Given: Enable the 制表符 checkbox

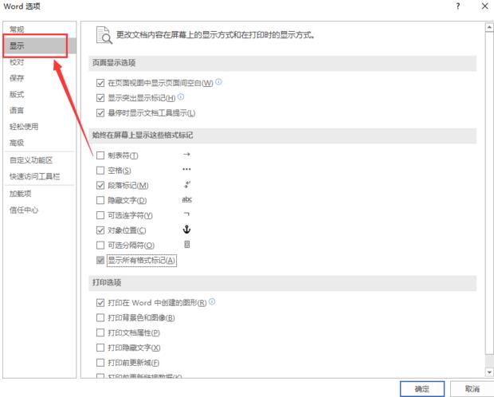Looking at the screenshot, I should tap(100, 155).
